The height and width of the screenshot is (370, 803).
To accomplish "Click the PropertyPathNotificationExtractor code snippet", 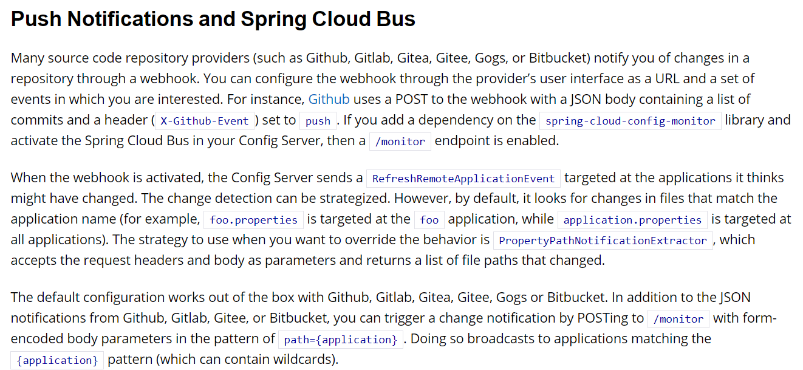I will (603, 241).
